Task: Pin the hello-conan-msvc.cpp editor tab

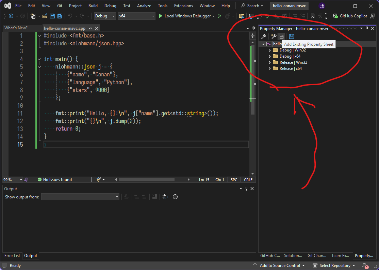Action: tap(90, 28)
